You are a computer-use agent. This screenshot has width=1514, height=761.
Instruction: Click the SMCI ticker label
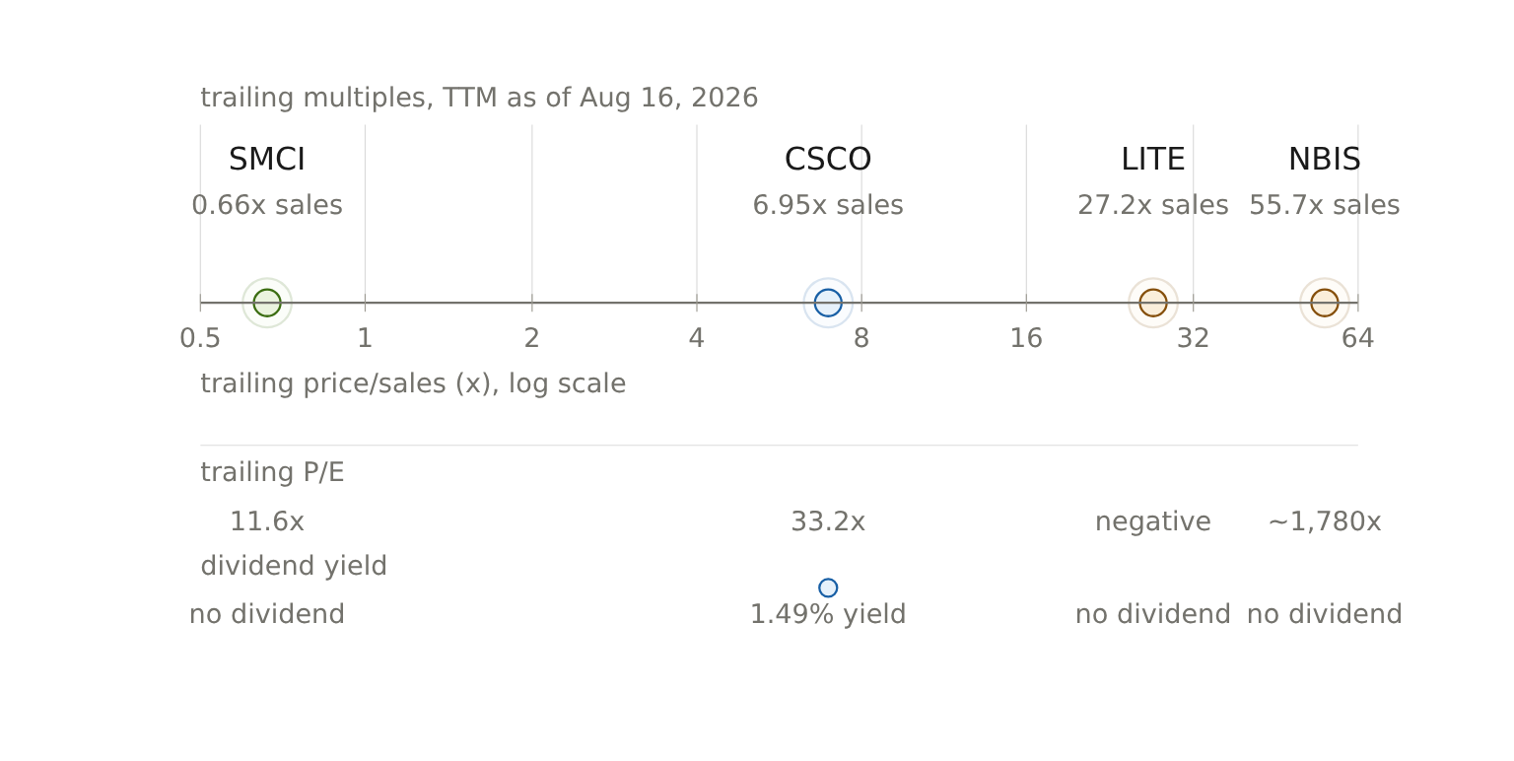coord(267,160)
